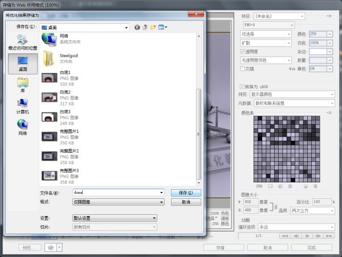Viewport: 342px width, 257px height.
Task: Toggle the Transparency (透明度) checkbox
Action: [243, 51]
